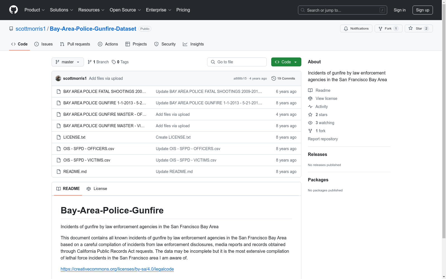446x279 pixels.
Task: Open the README.md file
Action: (75, 172)
